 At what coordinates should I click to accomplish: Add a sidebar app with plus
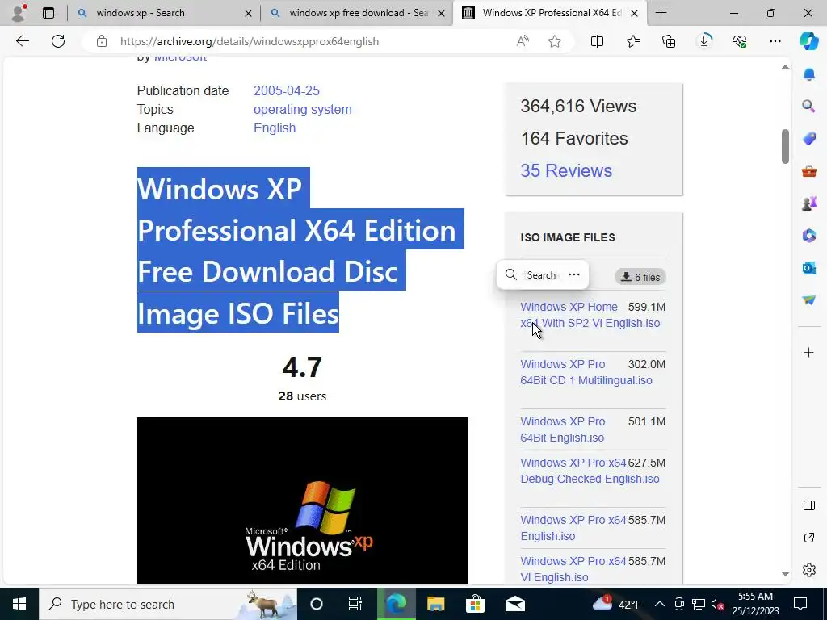(809, 352)
